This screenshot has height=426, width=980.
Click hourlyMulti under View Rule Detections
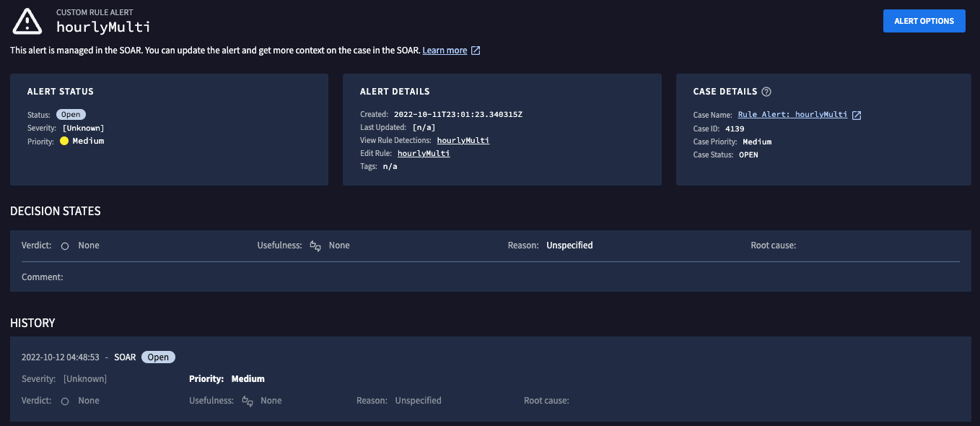click(x=463, y=140)
